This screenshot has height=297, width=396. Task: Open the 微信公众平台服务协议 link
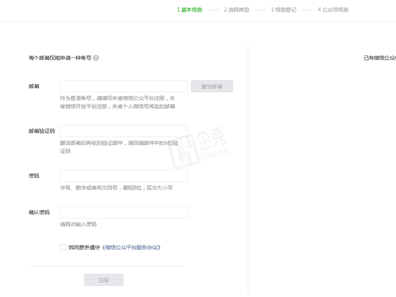(x=131, y=247)
